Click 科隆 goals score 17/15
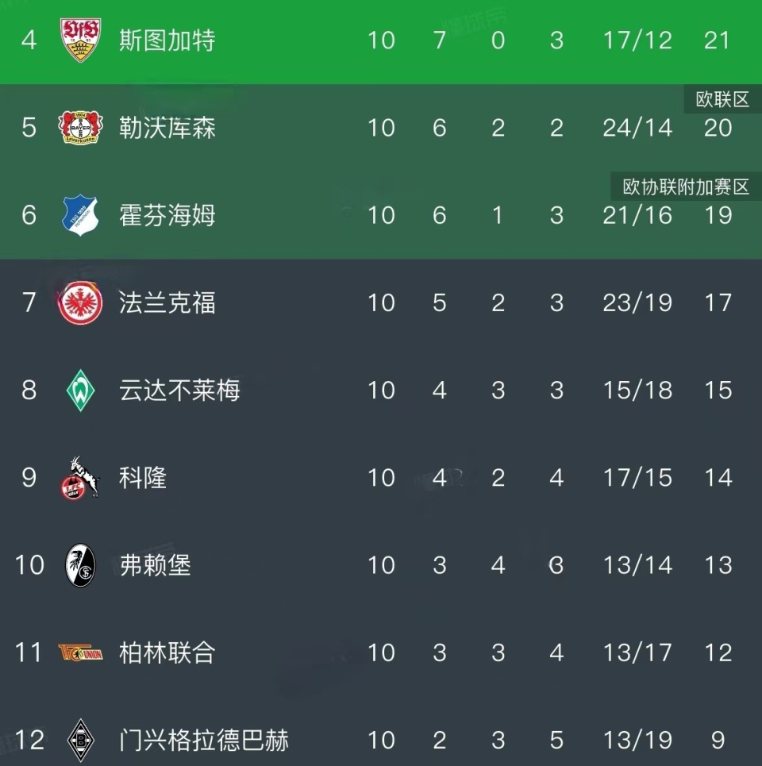Image resolution: width=762 pixels, height=766 pixels. [637, 477]
